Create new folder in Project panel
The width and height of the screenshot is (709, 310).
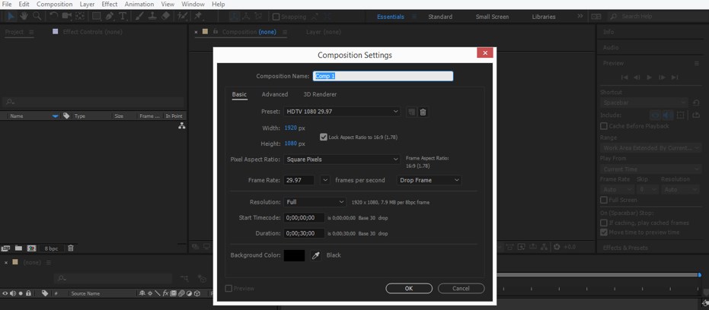click(x=18, y=248)
